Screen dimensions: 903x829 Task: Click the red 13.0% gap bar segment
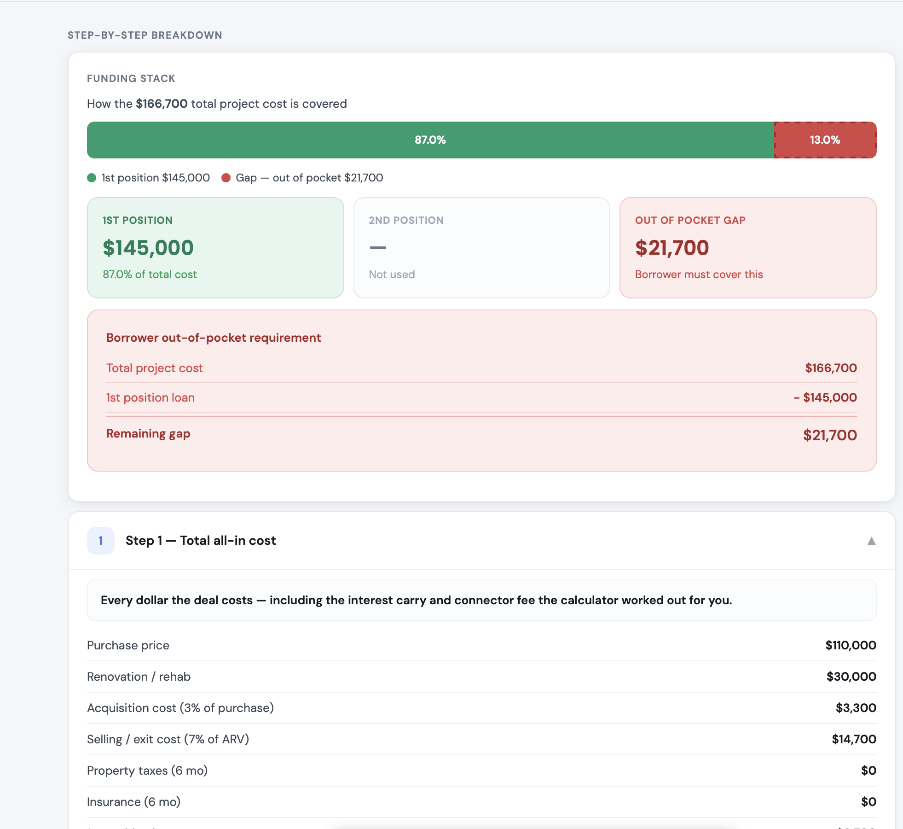coord(825,140)
